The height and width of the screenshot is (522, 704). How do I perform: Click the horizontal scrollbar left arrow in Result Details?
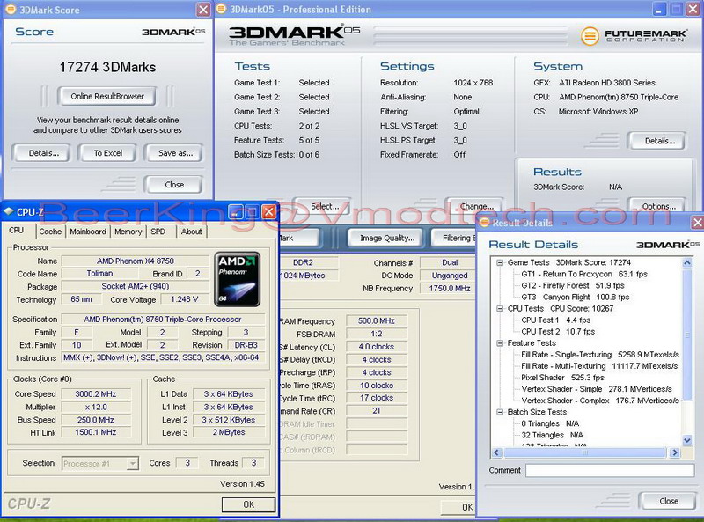tap(496, 452)
